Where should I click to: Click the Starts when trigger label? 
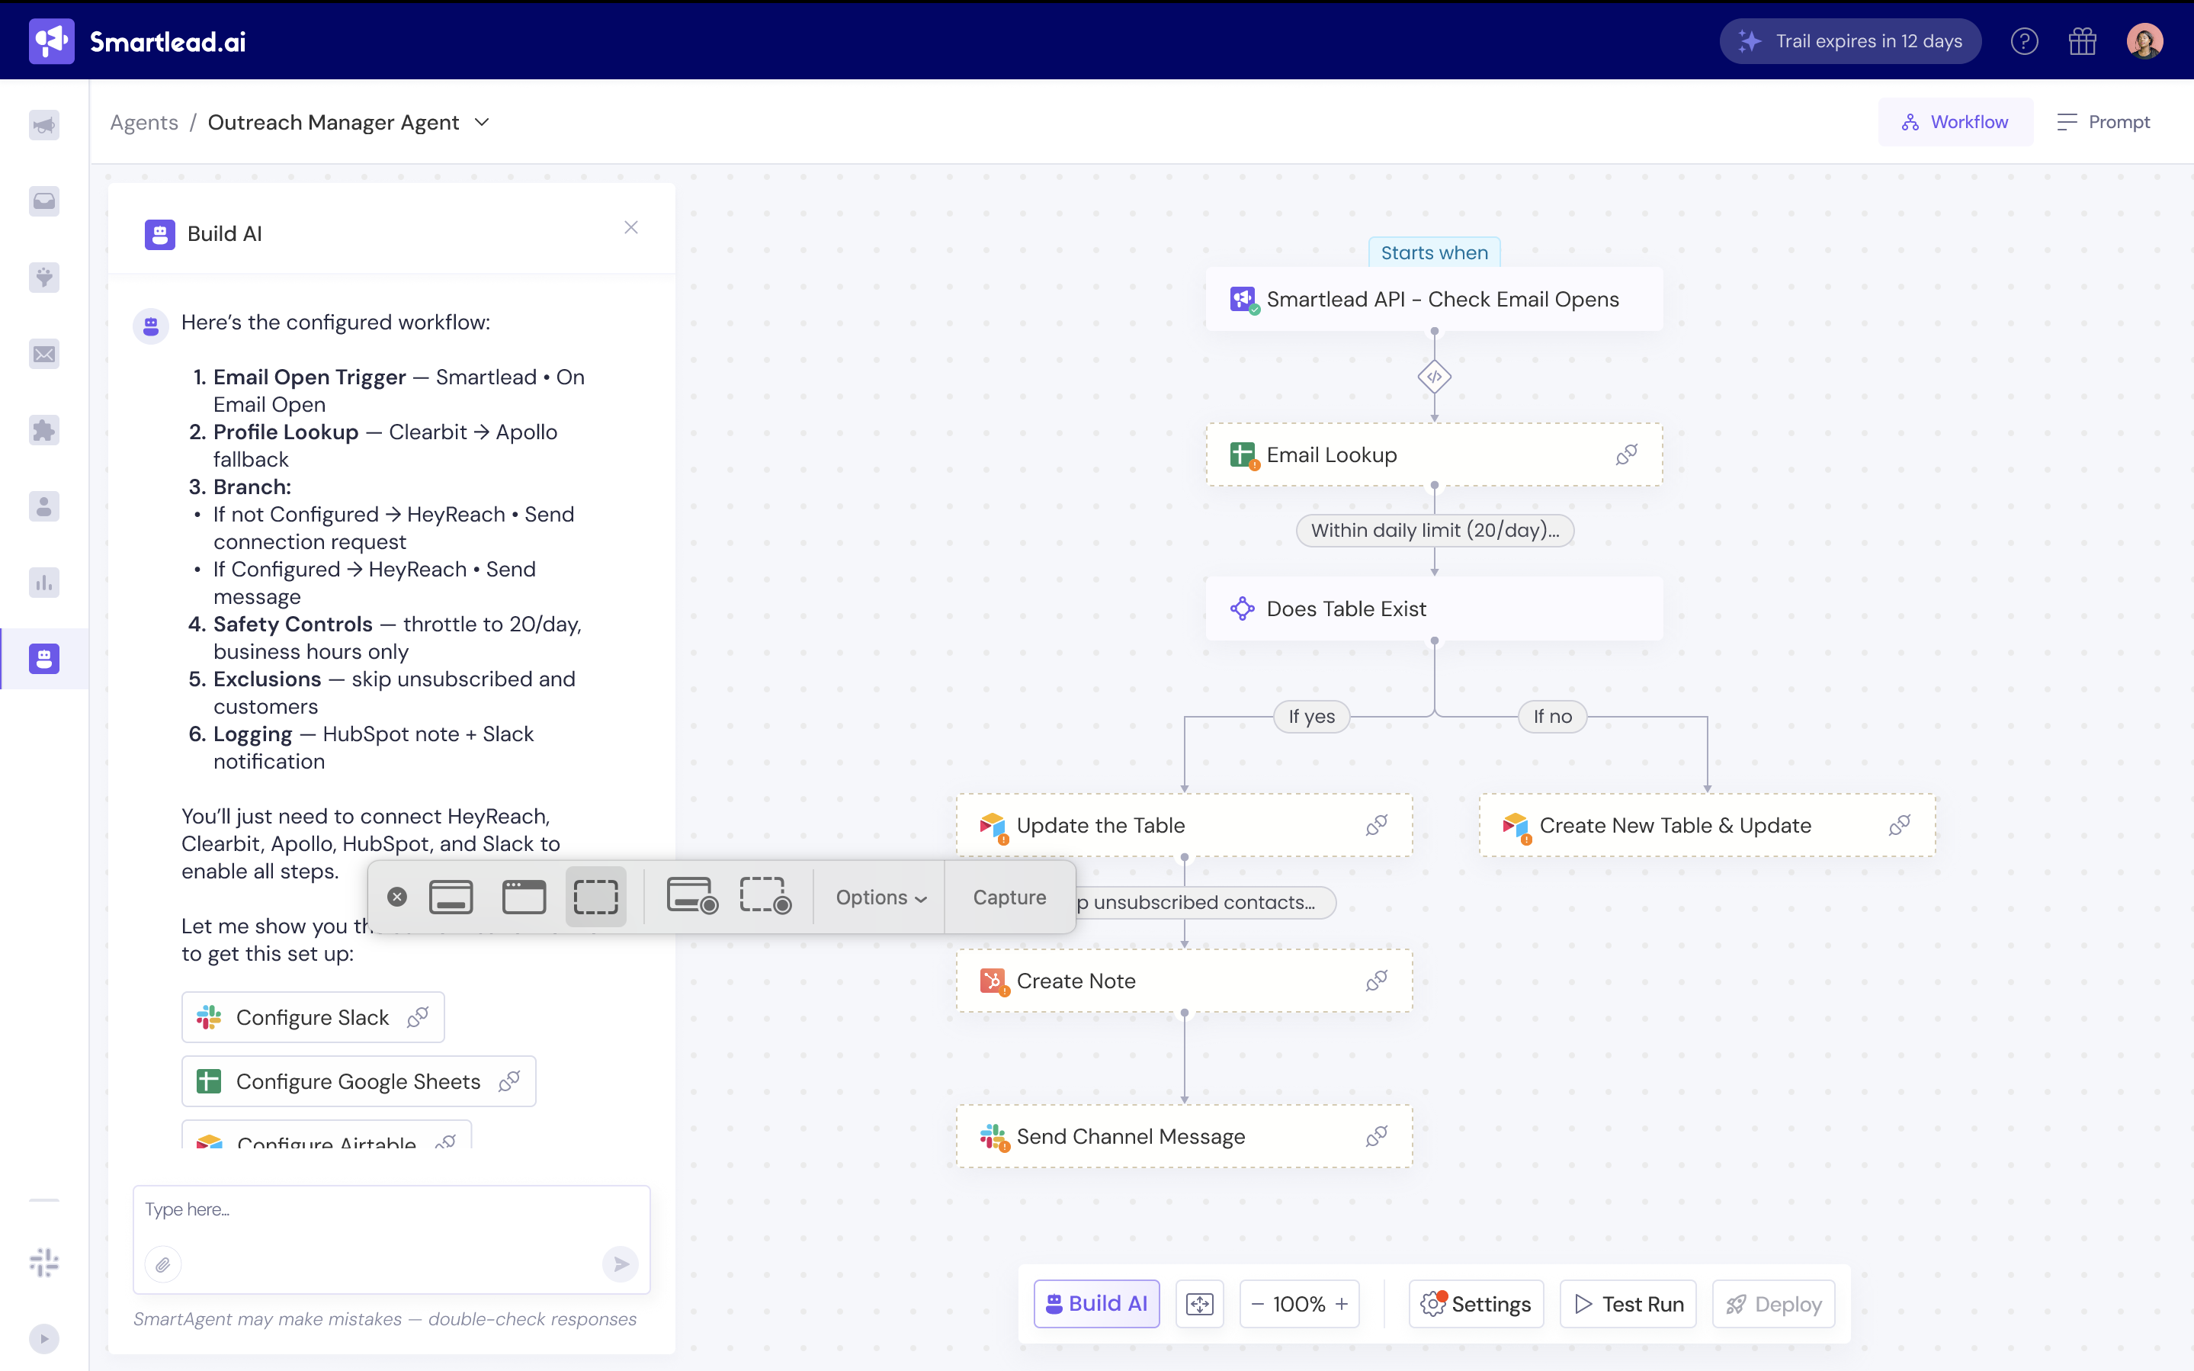click(1435, 253)
